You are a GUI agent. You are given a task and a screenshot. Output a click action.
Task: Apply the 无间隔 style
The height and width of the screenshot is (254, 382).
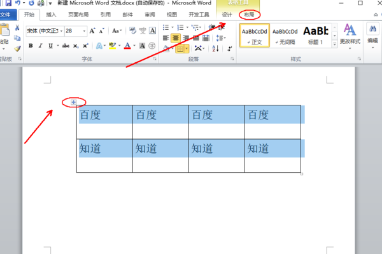285,36
